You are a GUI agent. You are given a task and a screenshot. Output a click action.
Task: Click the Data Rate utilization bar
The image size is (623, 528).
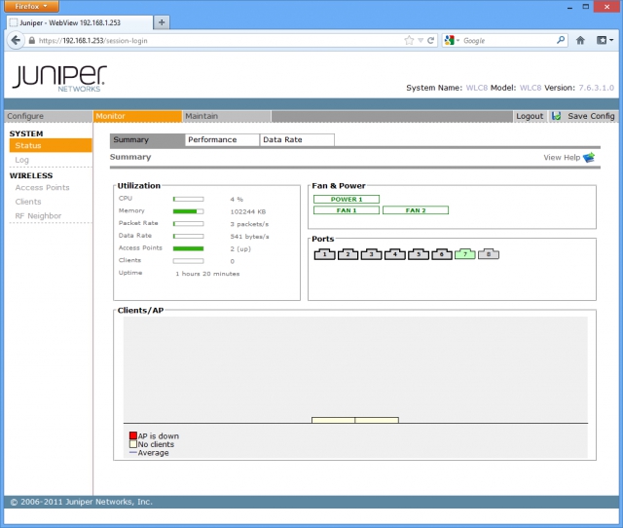coord(188,236)
